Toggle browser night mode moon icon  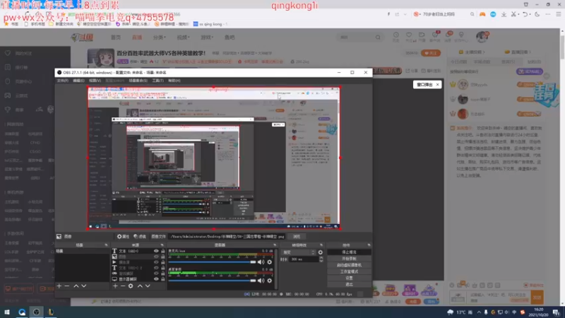pyautogui.click(x=537, y=14)
